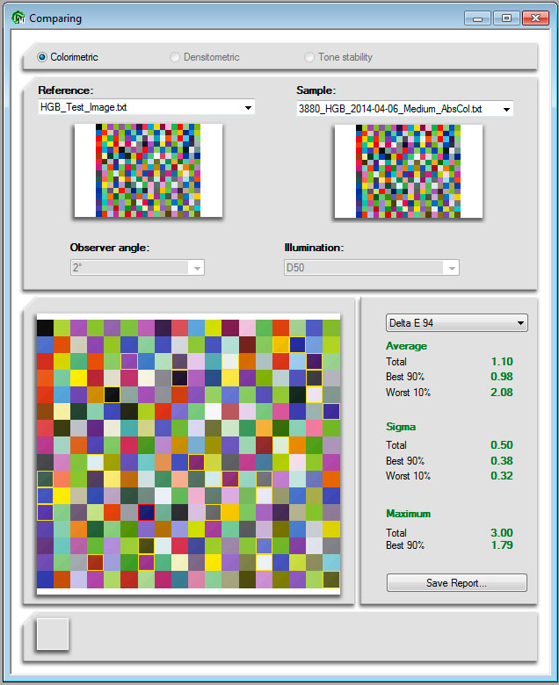Expand the Sample file dropdown
This screenshot has width=559, height=685.
click(x=506, y=109)
